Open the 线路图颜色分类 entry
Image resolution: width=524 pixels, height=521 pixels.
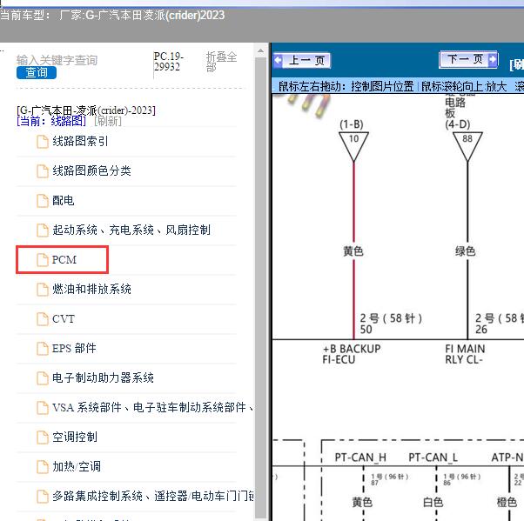pos(91,170)
